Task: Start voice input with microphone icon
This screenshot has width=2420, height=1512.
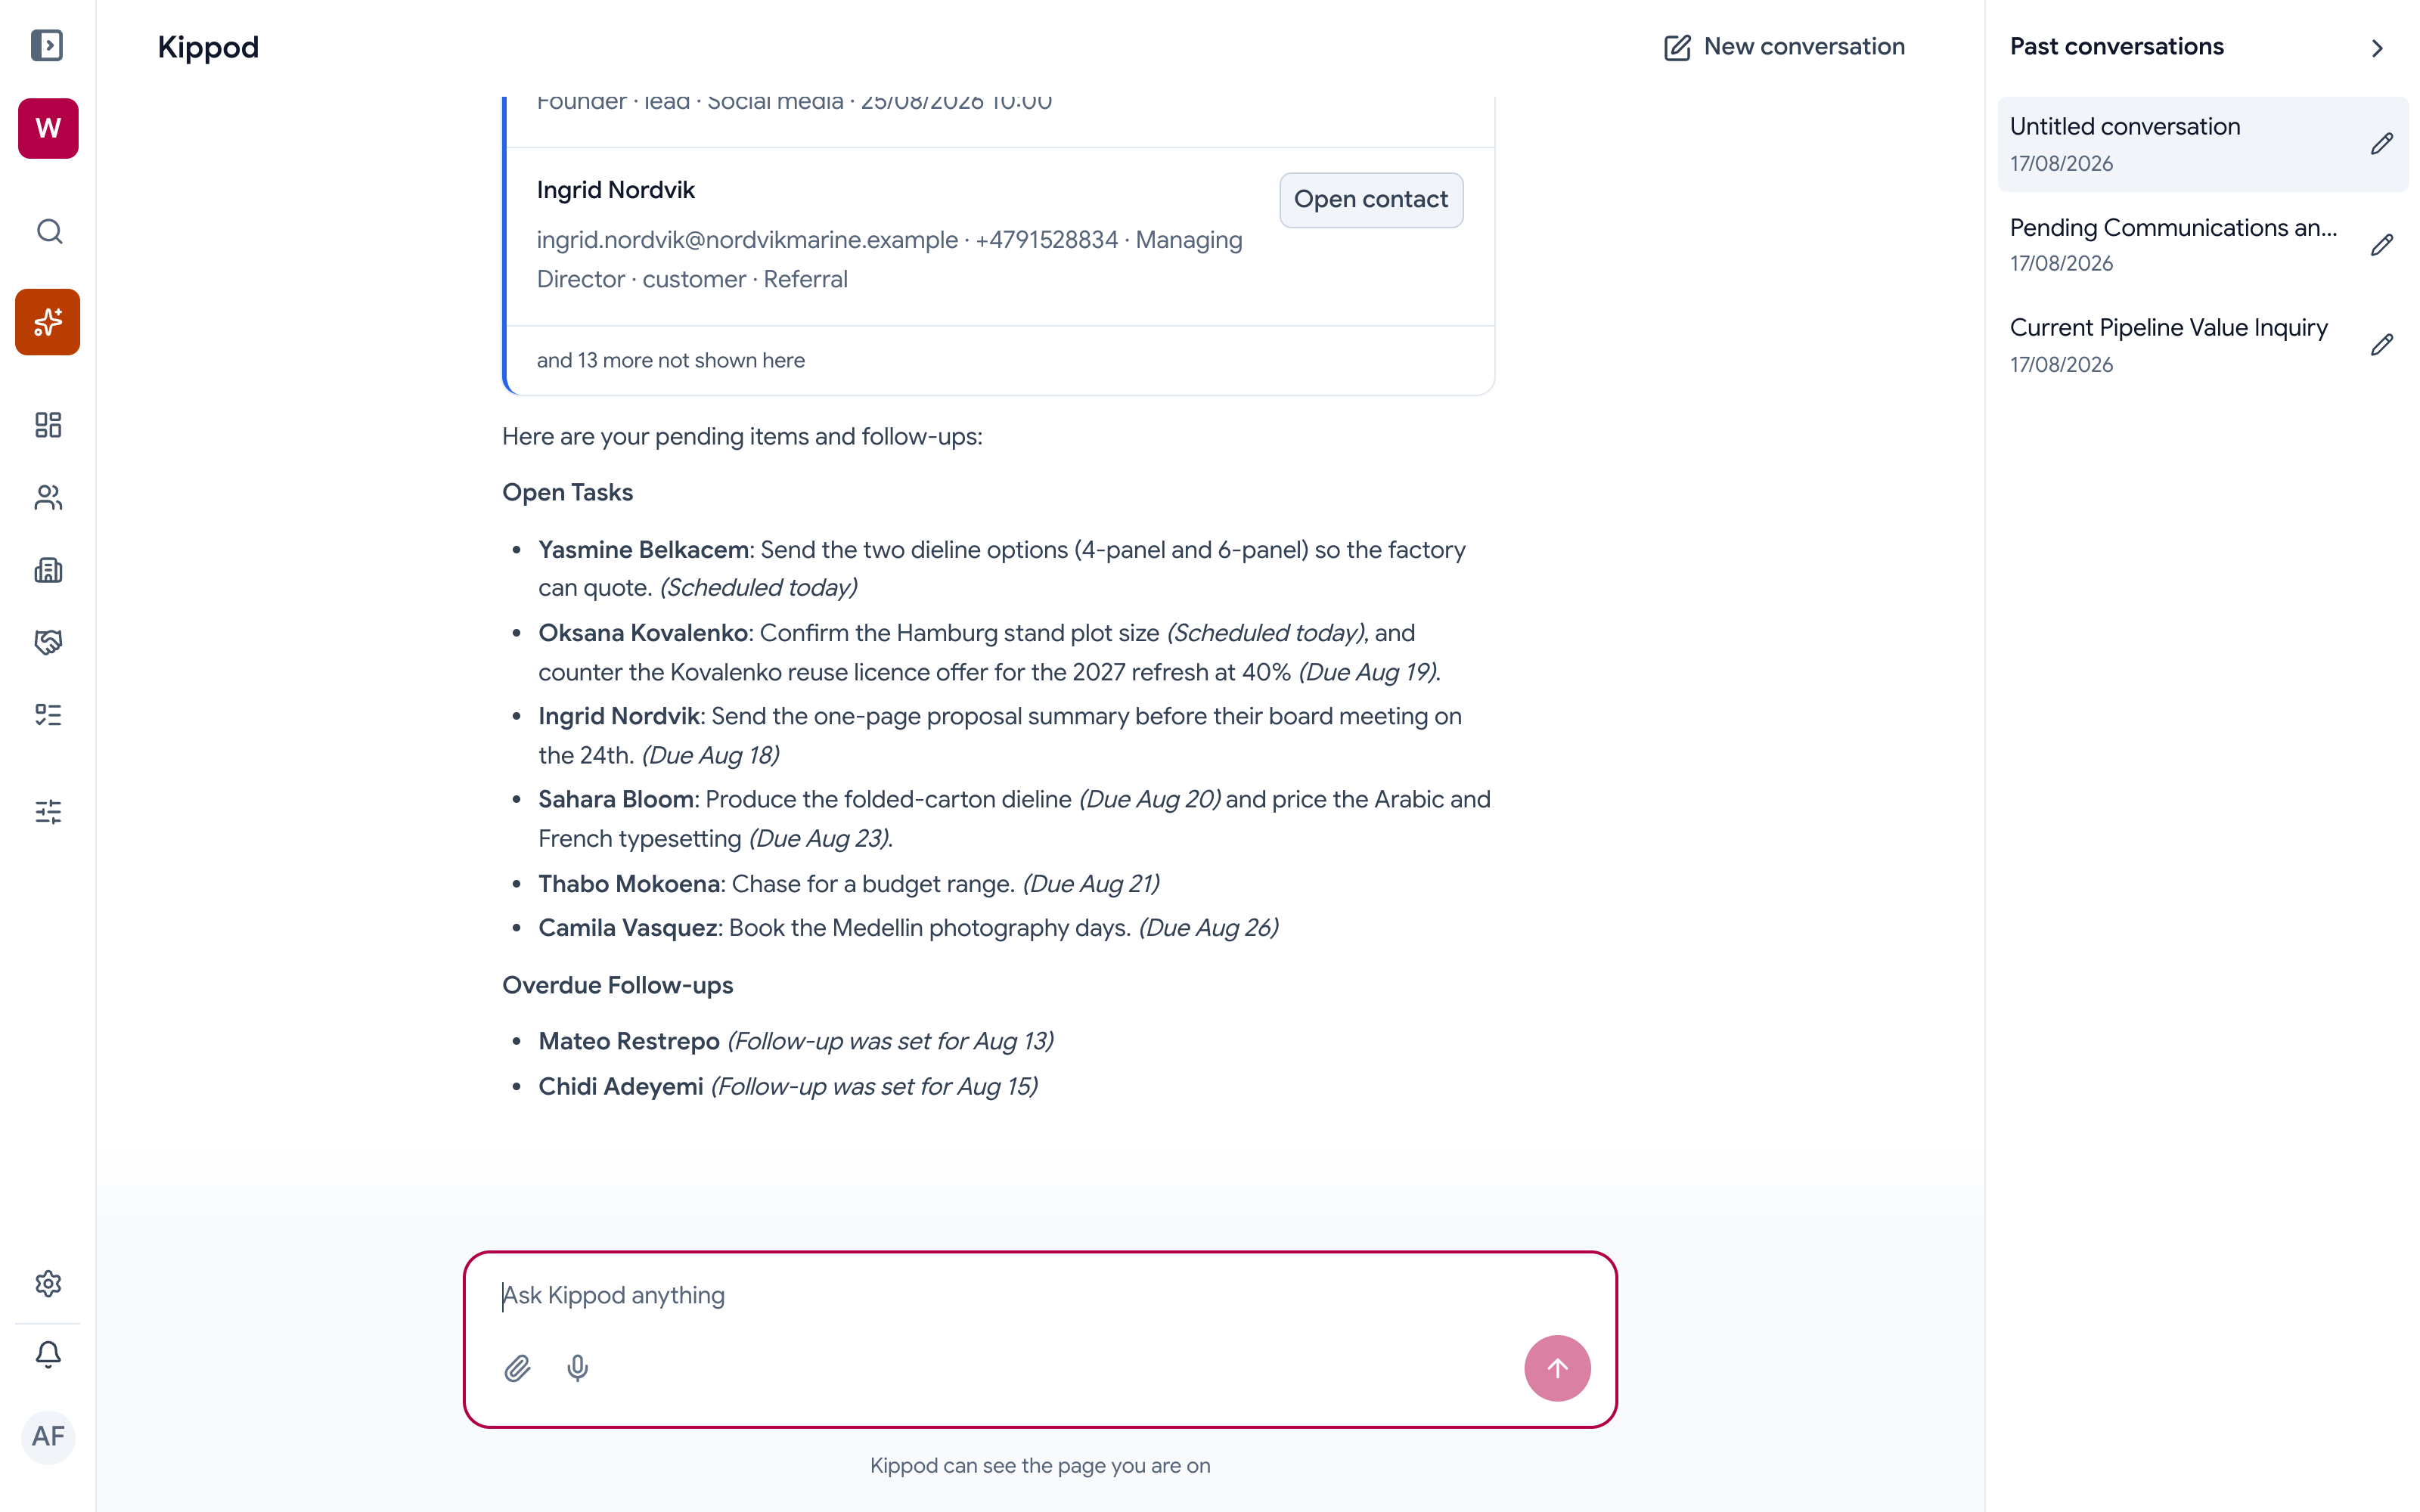Action: point(577,1368)
